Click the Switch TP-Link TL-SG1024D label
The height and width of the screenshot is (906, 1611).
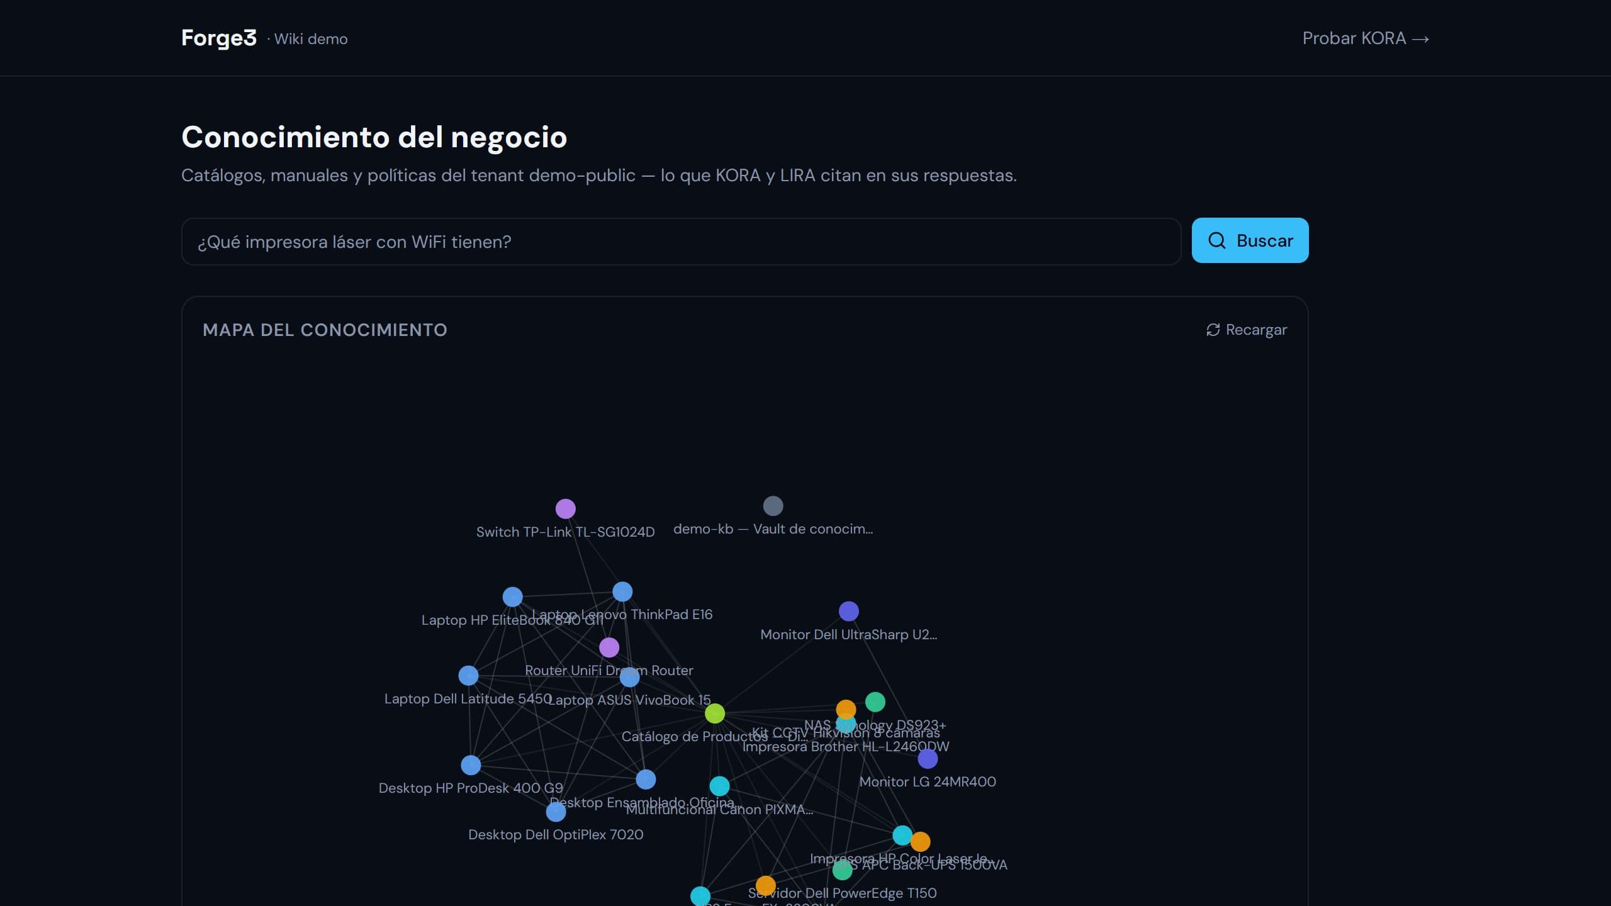tap(565, 532)
